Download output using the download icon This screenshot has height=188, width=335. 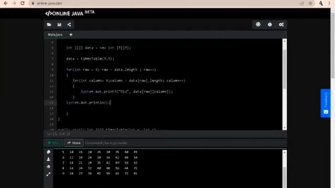(x=49, y=159)
